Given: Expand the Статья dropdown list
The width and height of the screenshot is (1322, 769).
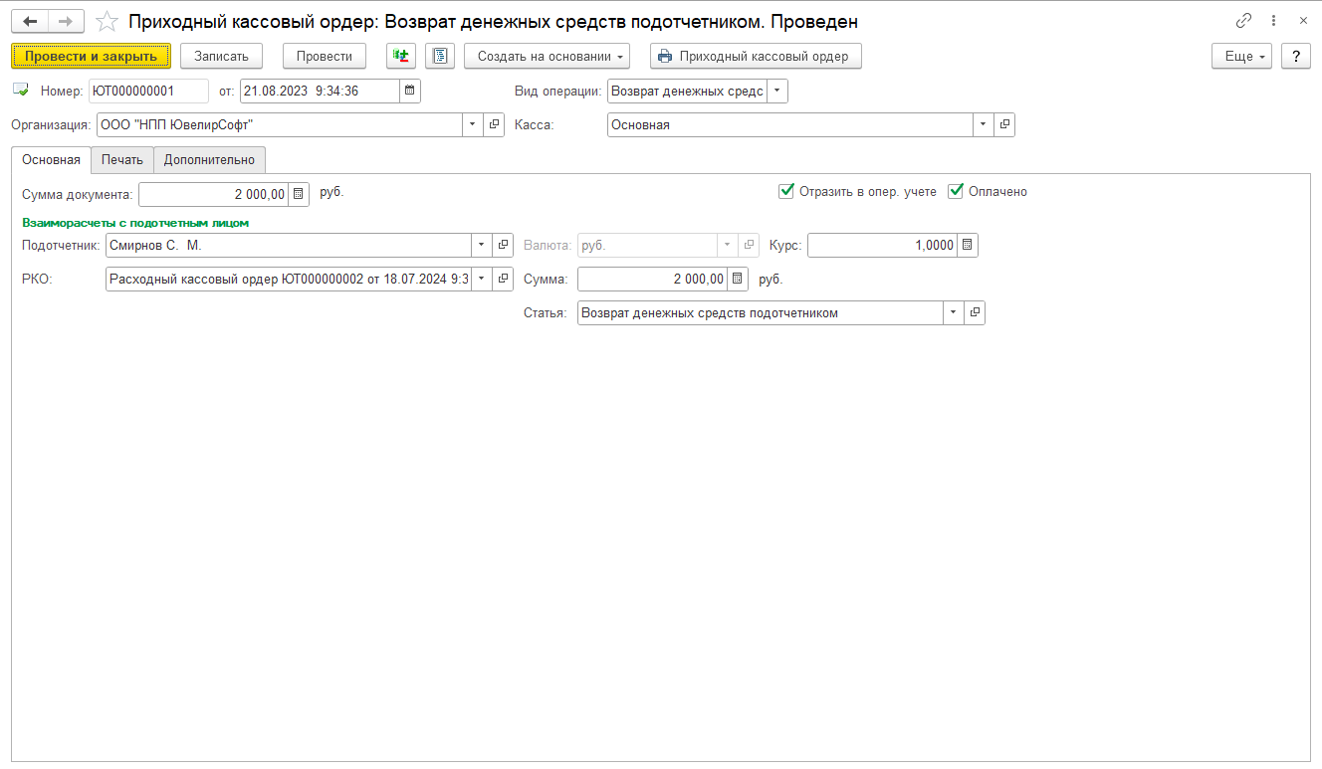Looking at the screenshot, I should click(x=954, y=312).
